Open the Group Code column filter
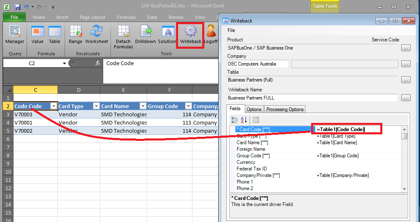 click(x=189, y=106)
